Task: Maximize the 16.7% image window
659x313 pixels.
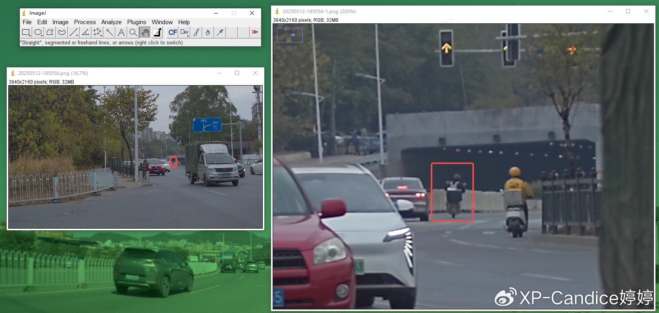Action: click(237, 73)
